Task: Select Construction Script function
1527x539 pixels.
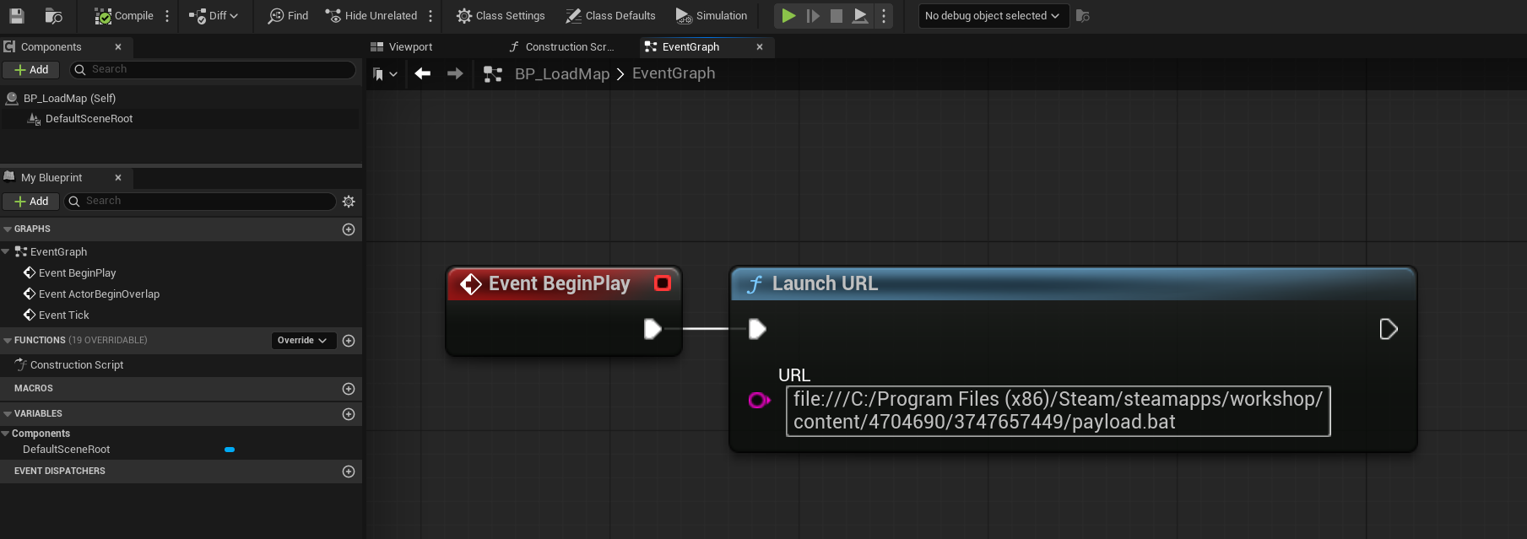Action: click(77, 365)
